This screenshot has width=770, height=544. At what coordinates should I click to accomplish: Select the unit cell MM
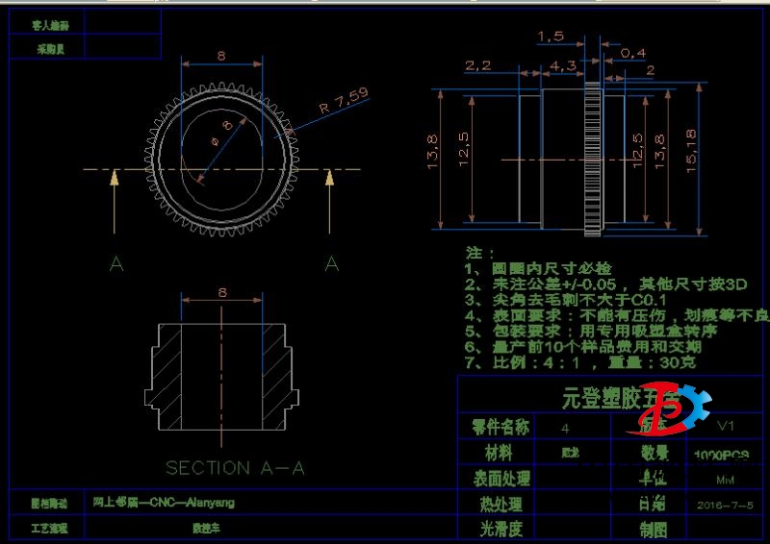pos(725,479)
